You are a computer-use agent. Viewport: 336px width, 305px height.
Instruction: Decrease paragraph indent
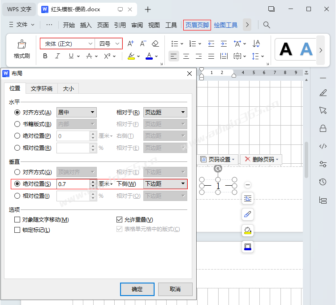211,44
